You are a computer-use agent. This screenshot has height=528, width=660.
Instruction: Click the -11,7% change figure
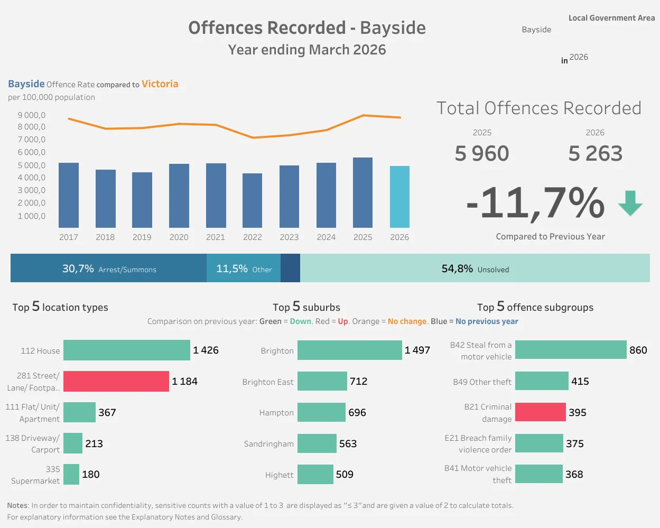(x=535, y=202)
